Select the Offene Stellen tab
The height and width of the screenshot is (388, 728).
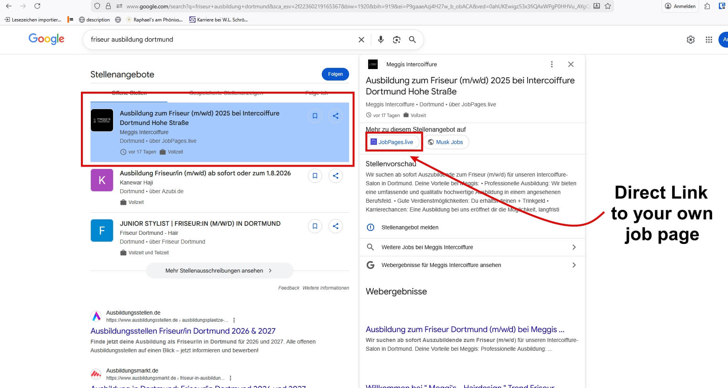[129, 93]
